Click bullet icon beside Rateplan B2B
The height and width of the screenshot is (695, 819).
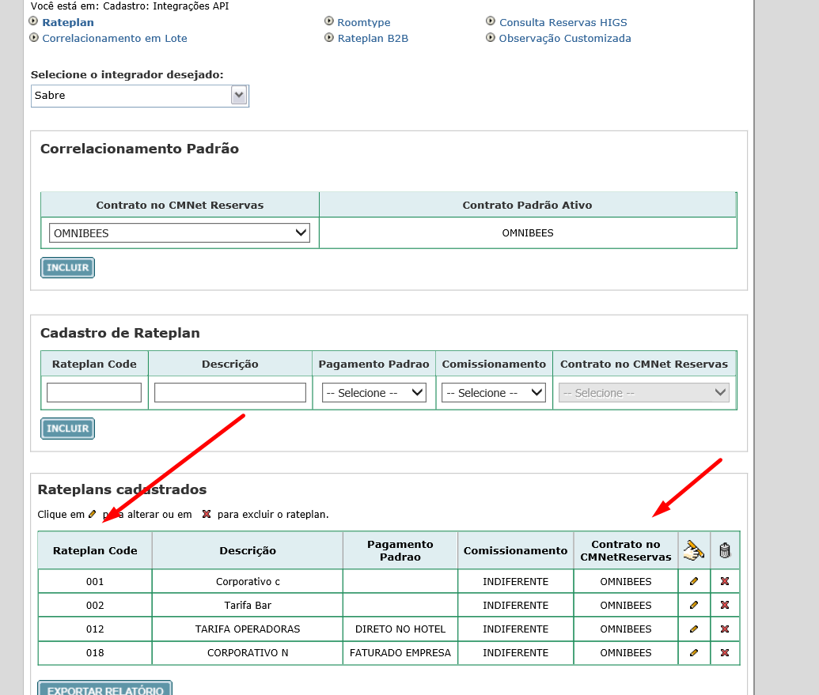329,38
